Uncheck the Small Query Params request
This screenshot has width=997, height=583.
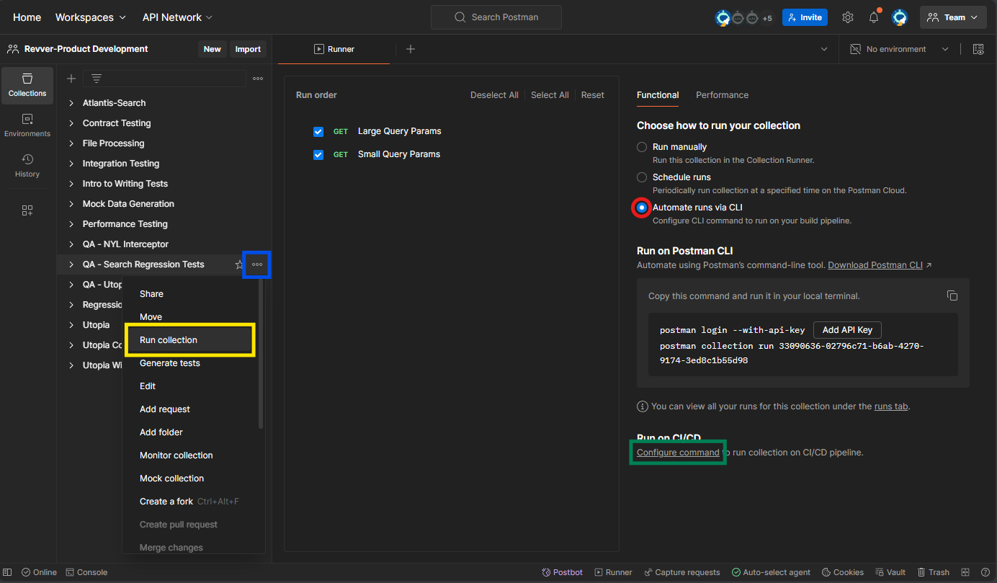click(318, 155)
